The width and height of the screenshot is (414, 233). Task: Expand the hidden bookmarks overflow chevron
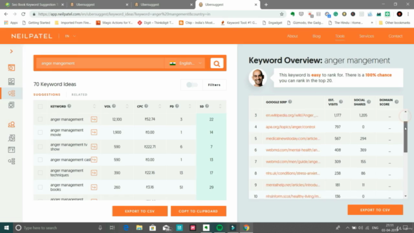(x=372, y=23)
